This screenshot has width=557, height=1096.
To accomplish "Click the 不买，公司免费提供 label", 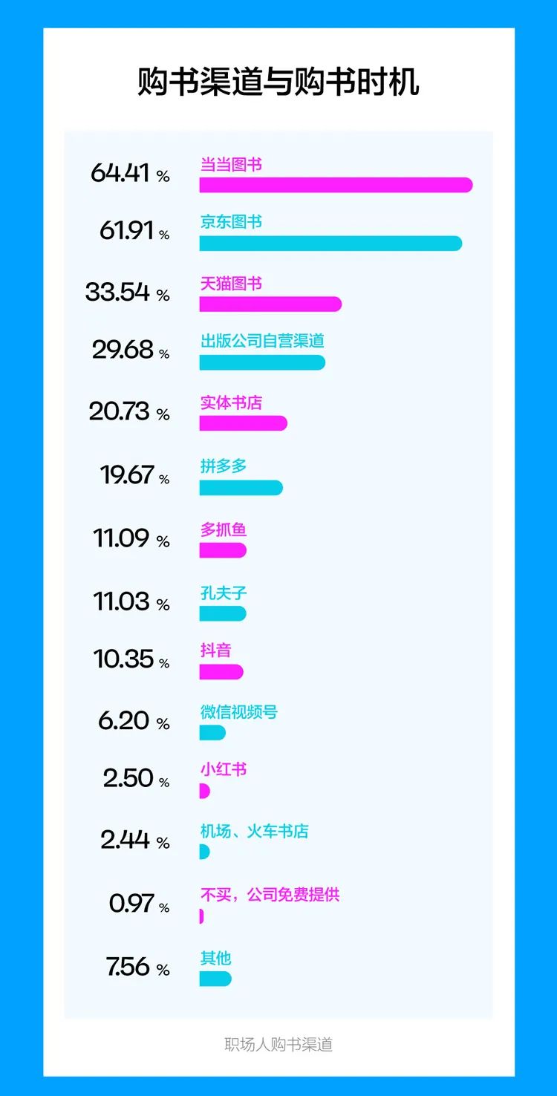I will click(x=270, y=894).
